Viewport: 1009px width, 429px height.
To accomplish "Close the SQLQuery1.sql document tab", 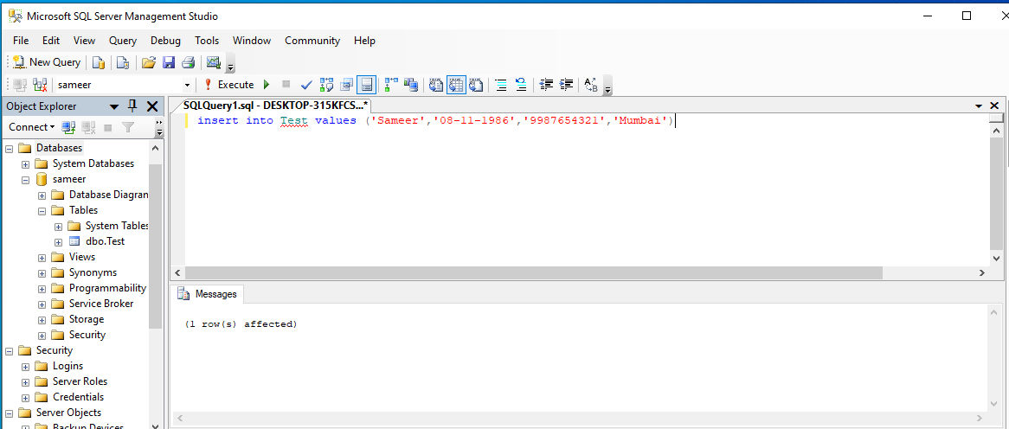I will [x=995, y=106].
